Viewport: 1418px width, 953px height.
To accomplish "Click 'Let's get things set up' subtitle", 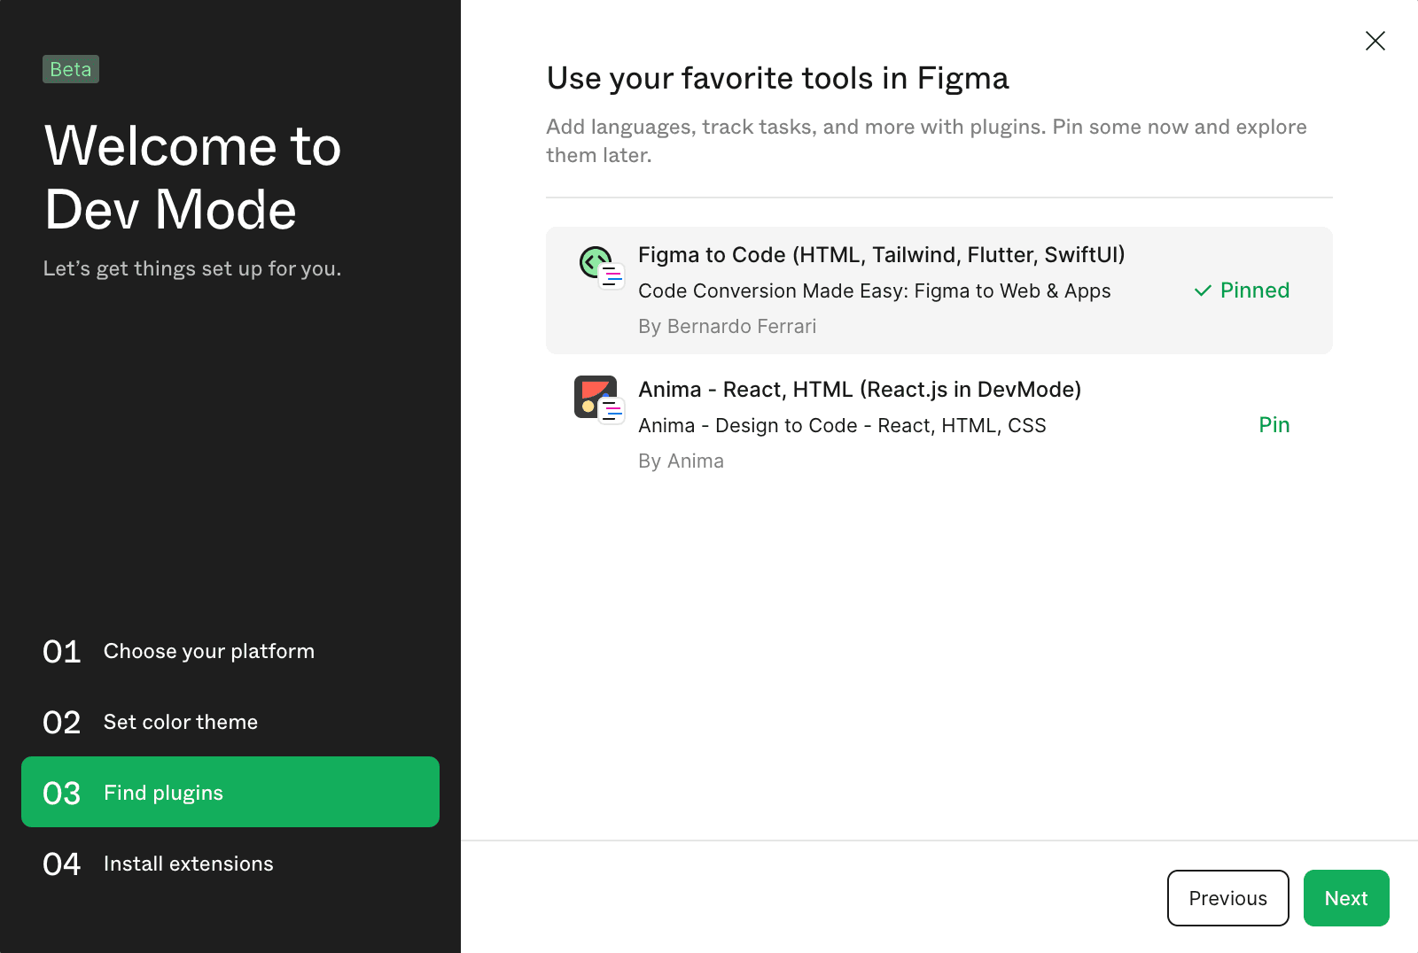I will [x=192, y=268].
